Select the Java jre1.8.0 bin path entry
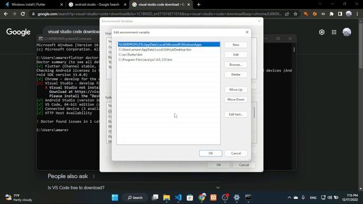Image resolution: width=363 pixels, height=204 pixels. (x=169, y=59)
